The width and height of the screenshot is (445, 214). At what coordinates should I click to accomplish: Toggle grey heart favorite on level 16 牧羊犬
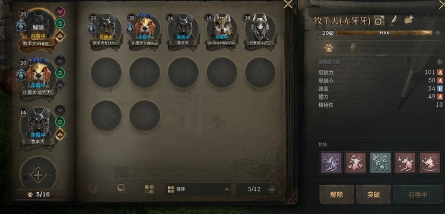(x=60, y=110)
